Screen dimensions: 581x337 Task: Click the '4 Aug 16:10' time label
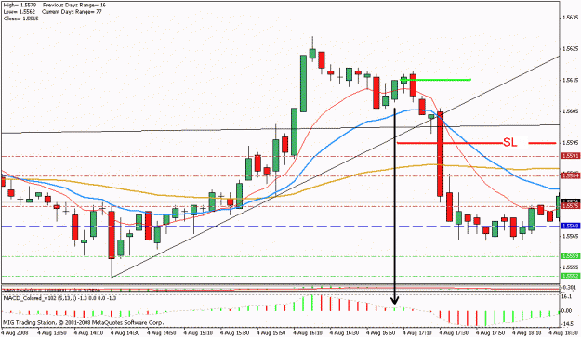point(308,333)
